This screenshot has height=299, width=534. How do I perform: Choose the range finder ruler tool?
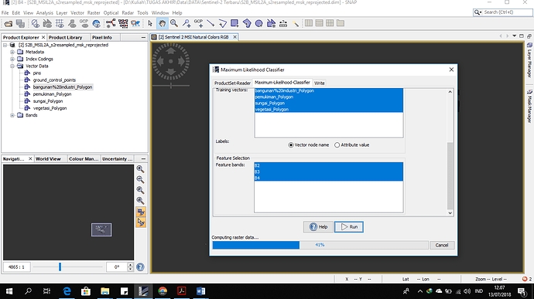[x=283, y=23]
